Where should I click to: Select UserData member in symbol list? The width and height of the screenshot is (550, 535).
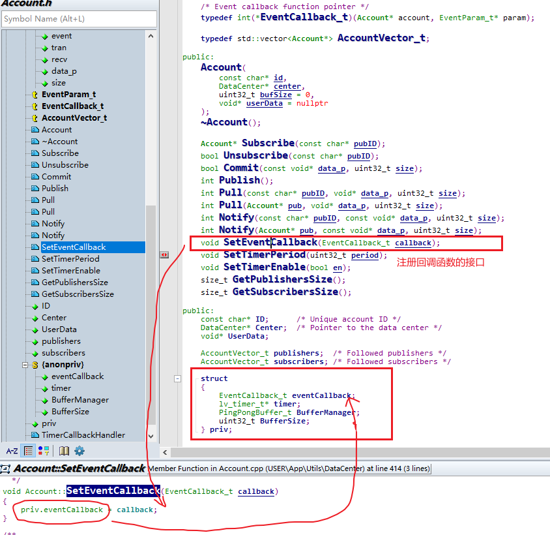(59, 329)
